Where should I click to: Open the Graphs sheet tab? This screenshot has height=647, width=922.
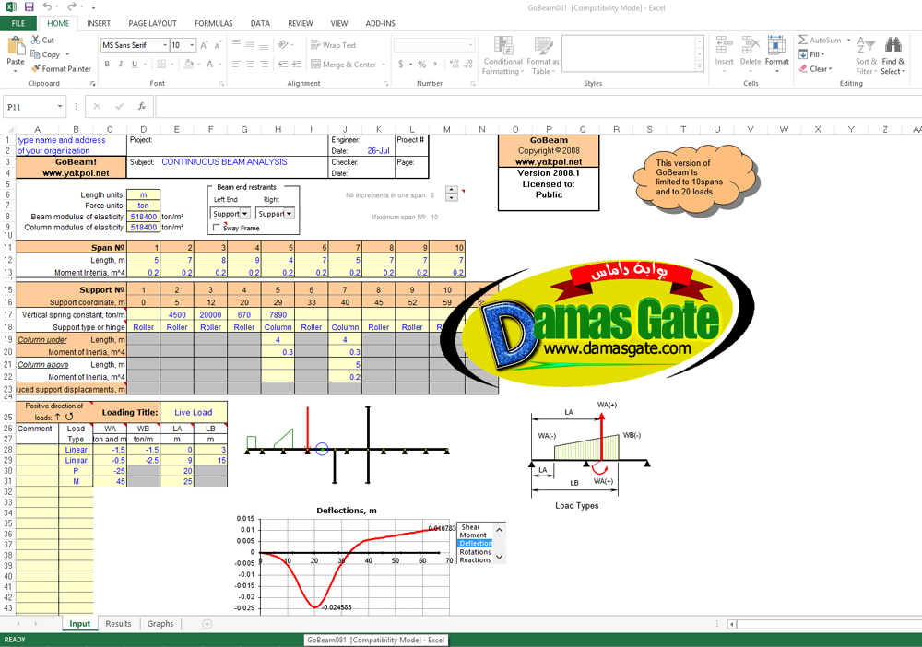pos(160,623)
